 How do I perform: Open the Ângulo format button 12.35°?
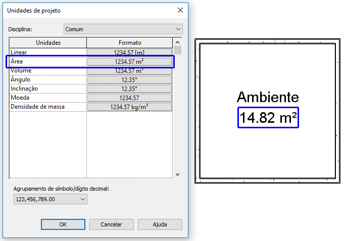click(x=129, y=80)
